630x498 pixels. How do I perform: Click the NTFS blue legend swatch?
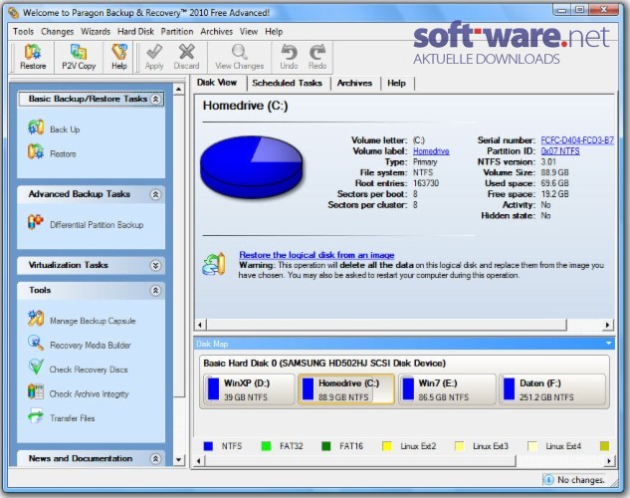pyautogui.click(x=208, y=446)
